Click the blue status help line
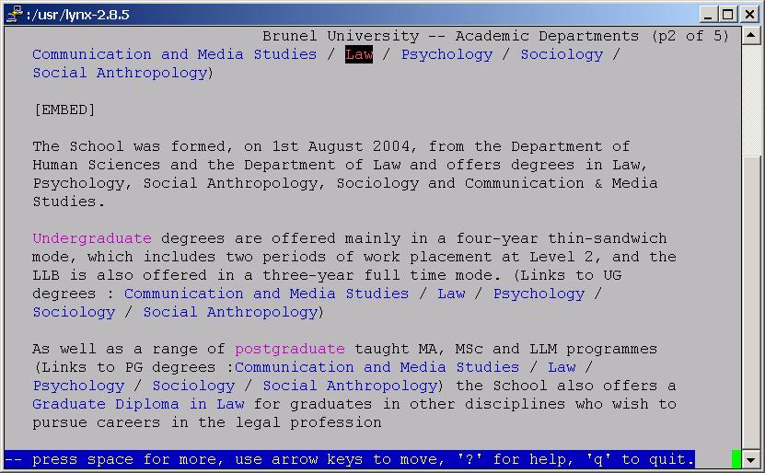 click(x=350, y=459)
